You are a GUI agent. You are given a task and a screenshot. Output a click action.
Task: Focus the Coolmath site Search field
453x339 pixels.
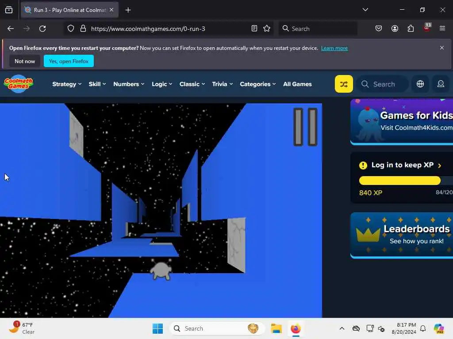tap(384, 84)
